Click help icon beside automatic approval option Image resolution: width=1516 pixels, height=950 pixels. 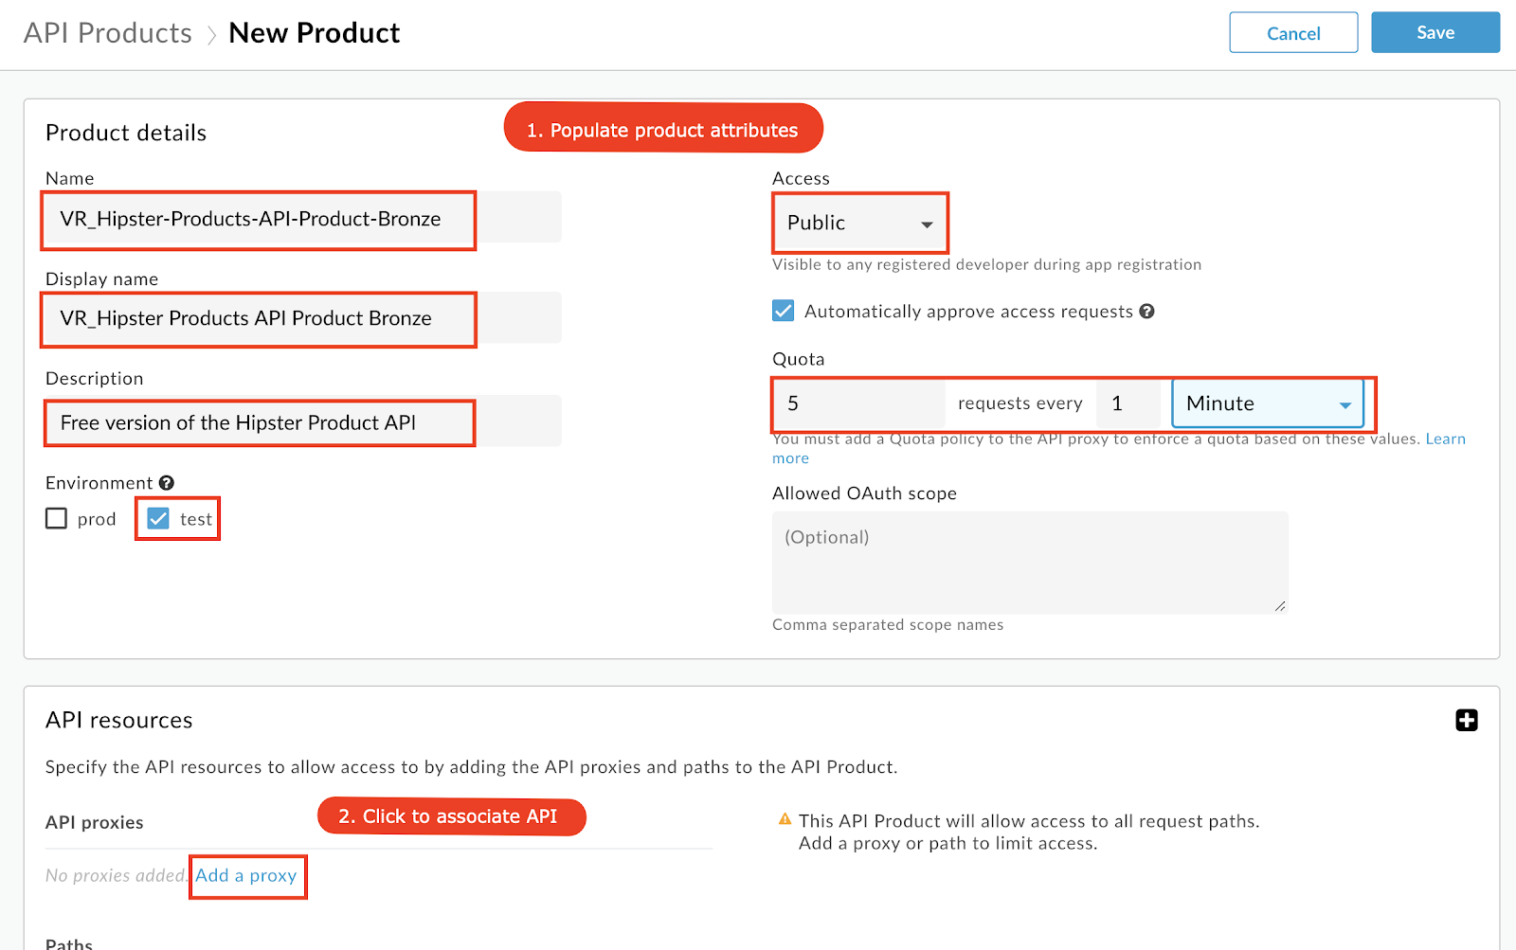click(1146, 312)
